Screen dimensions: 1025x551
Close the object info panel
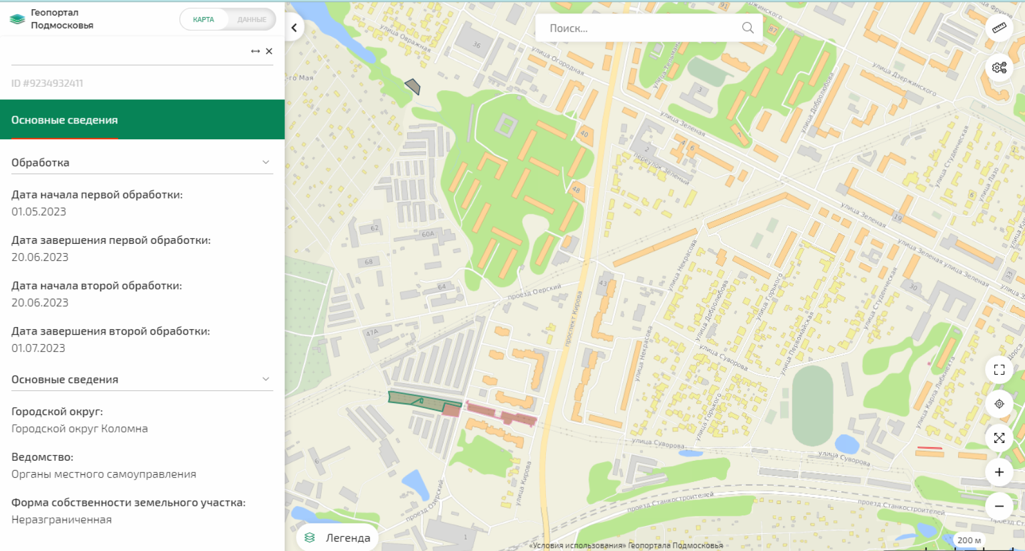pos(269,52)
